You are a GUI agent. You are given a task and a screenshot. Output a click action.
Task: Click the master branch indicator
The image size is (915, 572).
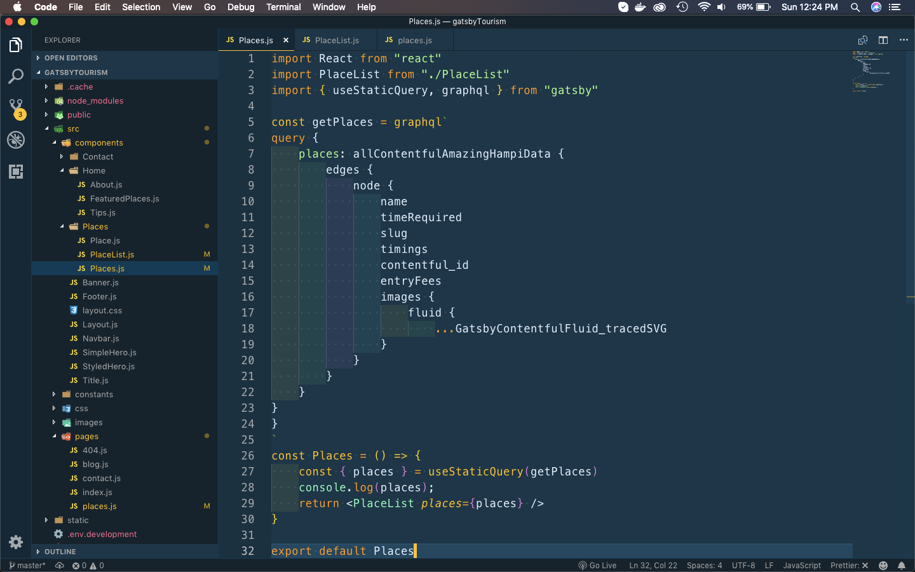(x=27, y=566)
